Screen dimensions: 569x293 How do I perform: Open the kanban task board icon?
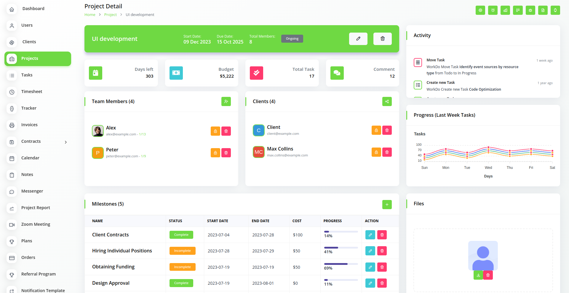pyautogui.click(x=518, y=10)
